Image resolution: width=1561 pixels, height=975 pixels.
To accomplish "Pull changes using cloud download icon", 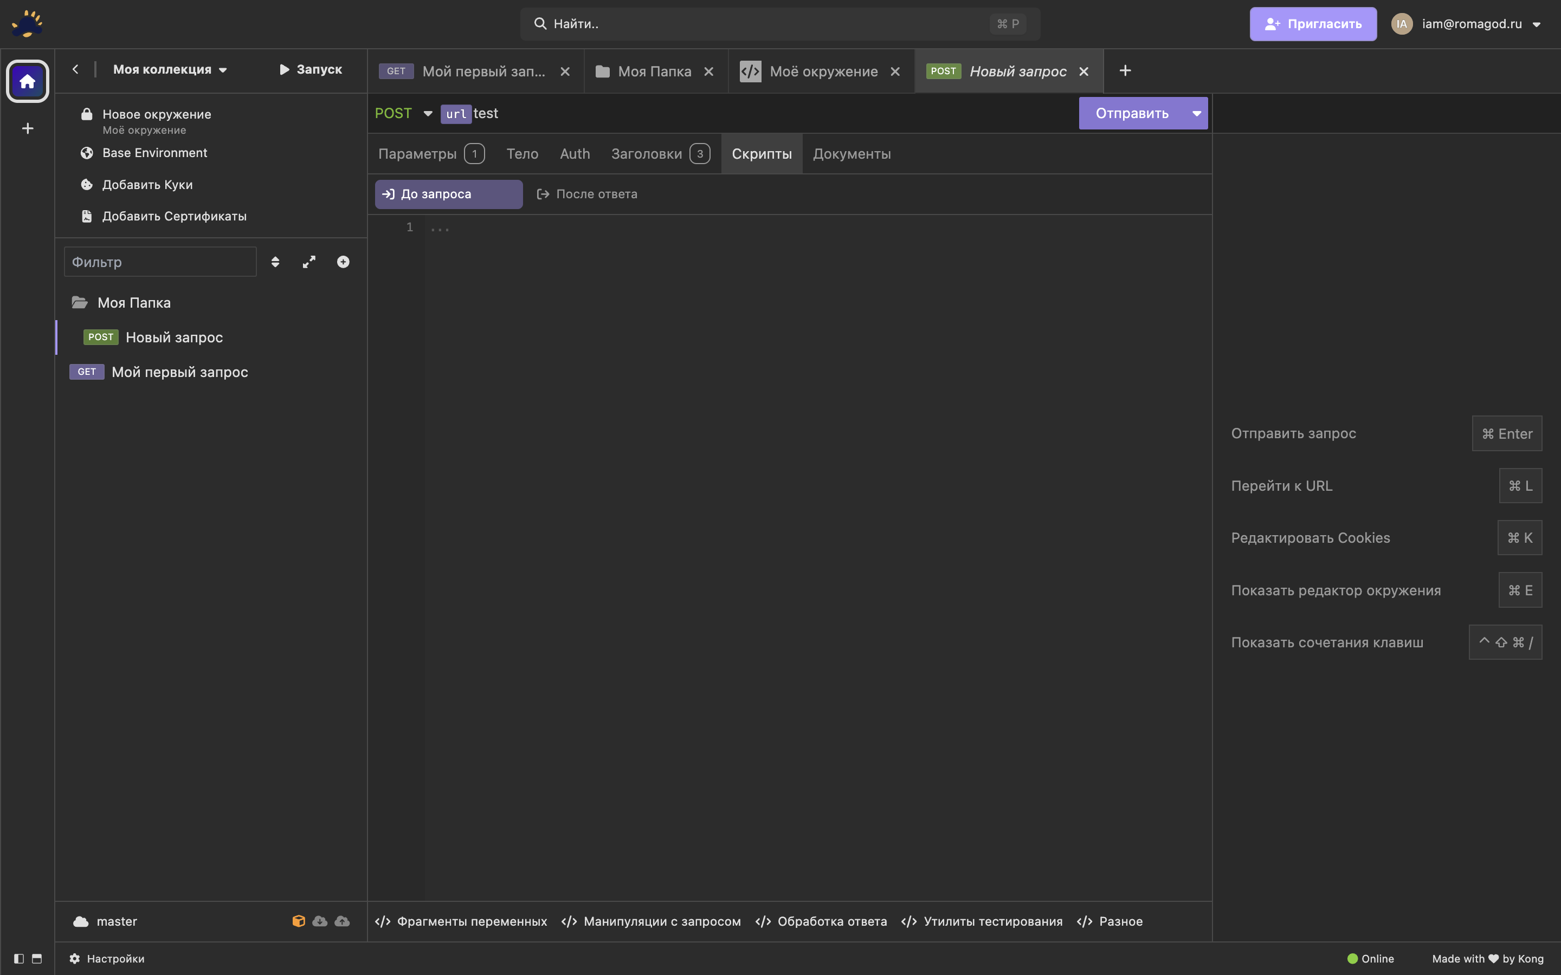I will click(x=320, y=921).
